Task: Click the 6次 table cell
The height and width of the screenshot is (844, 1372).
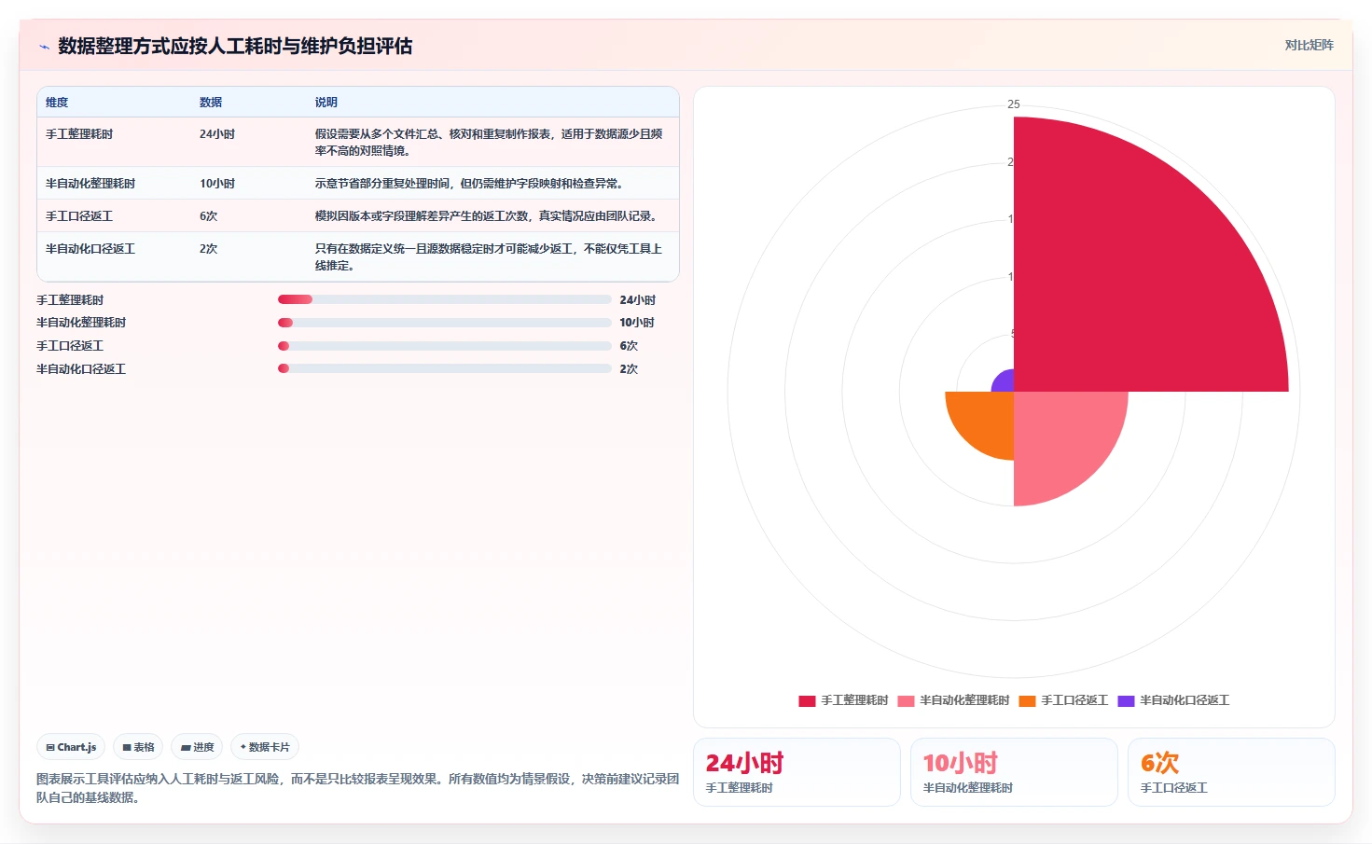Action: coord(208,216)
